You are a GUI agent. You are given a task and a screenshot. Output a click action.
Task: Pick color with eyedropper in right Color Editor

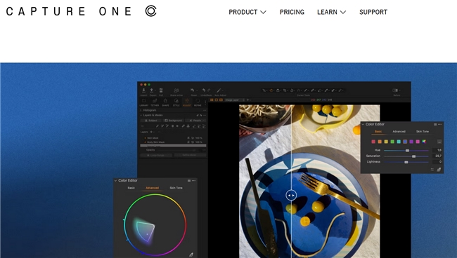coord(439,170)
